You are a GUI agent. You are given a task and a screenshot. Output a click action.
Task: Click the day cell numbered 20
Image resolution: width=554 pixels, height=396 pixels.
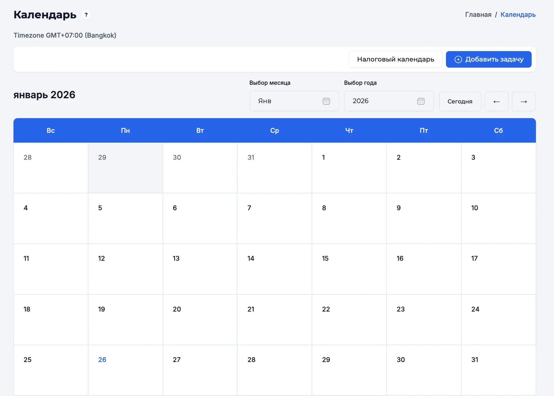(200, 320)
